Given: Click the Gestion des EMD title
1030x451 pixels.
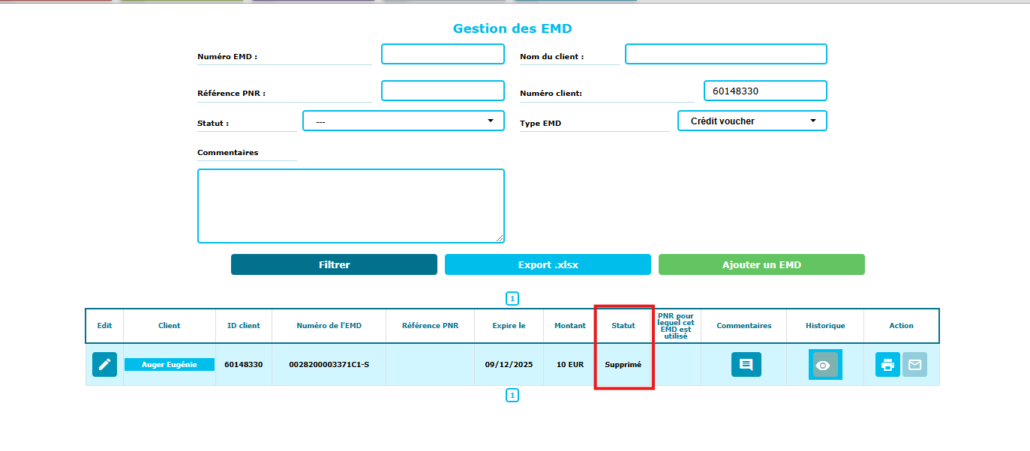Looking at the screenshot, I should coord(512,28).
